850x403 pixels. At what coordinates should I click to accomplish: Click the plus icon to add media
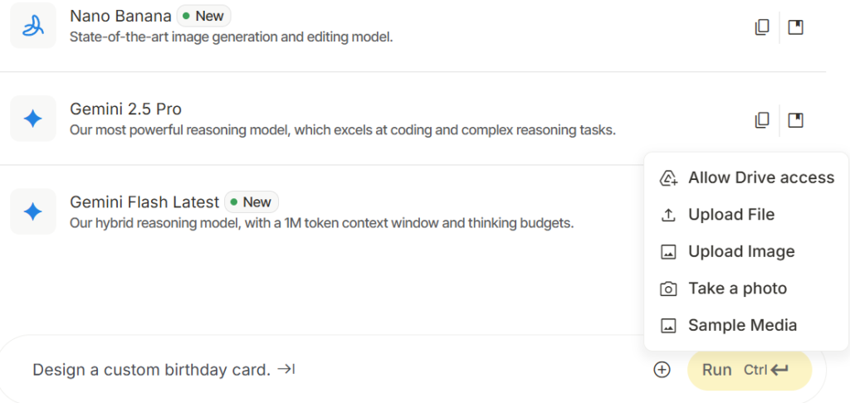(x=662, y=370)
